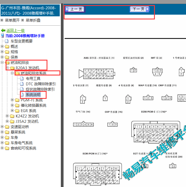Viewport: 186px width, 187px height.
Task: Collapse the 燃油和排放系统 node
Action: coord(12,73)
